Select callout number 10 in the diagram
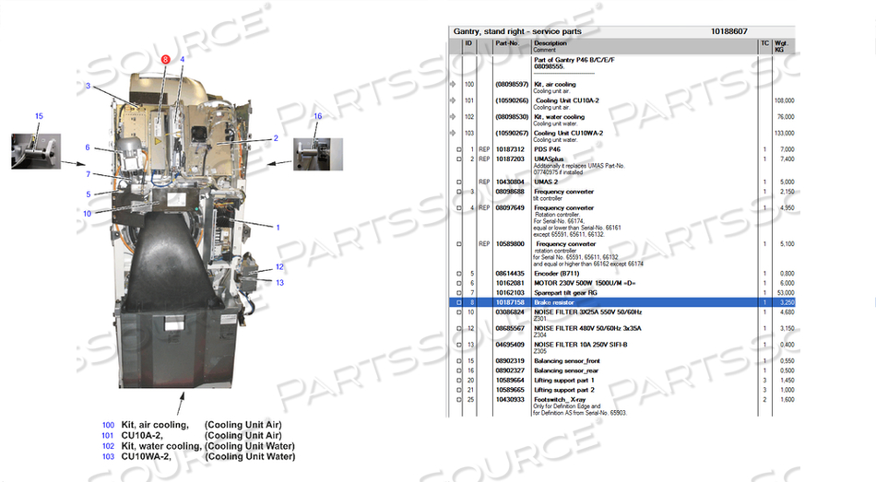876x482 pixels. tap(88, 214)
